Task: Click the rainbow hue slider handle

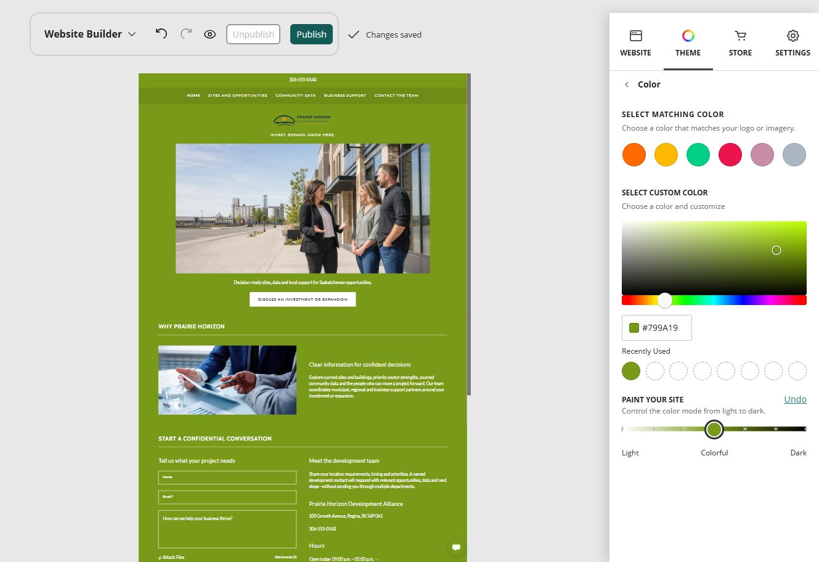Action: 664,300
